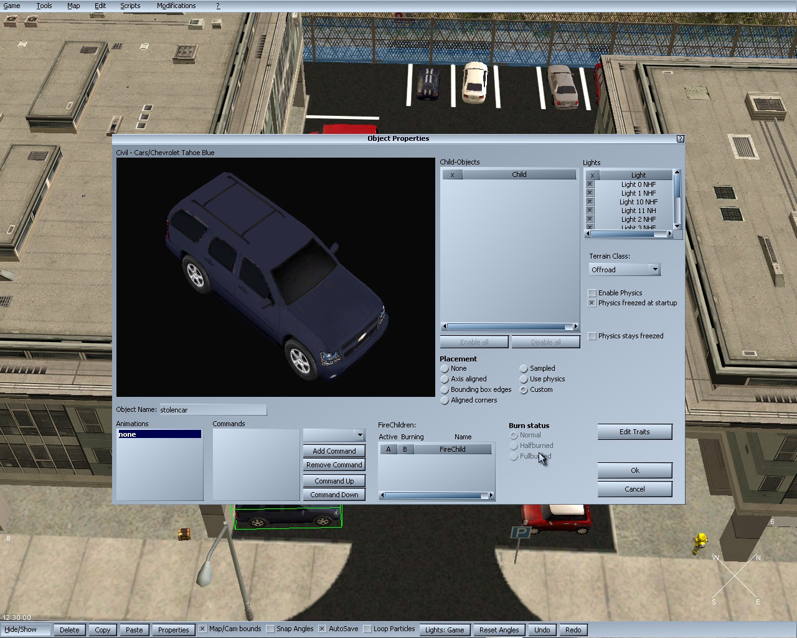Click the down arrow of the Lights list scrollbar
Screen dimensions: 797x638
[x=677, y=227]
